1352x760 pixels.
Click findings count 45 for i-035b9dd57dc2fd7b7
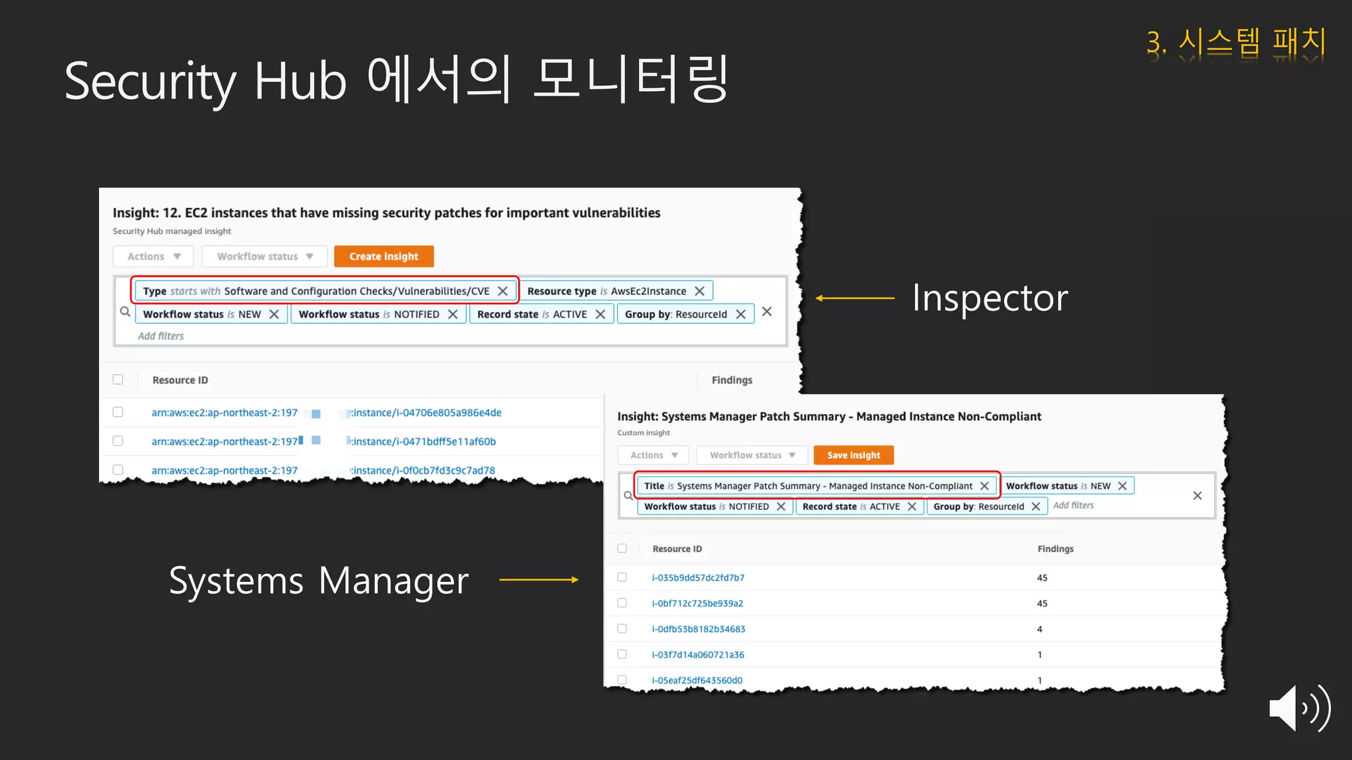point(1042,577)
